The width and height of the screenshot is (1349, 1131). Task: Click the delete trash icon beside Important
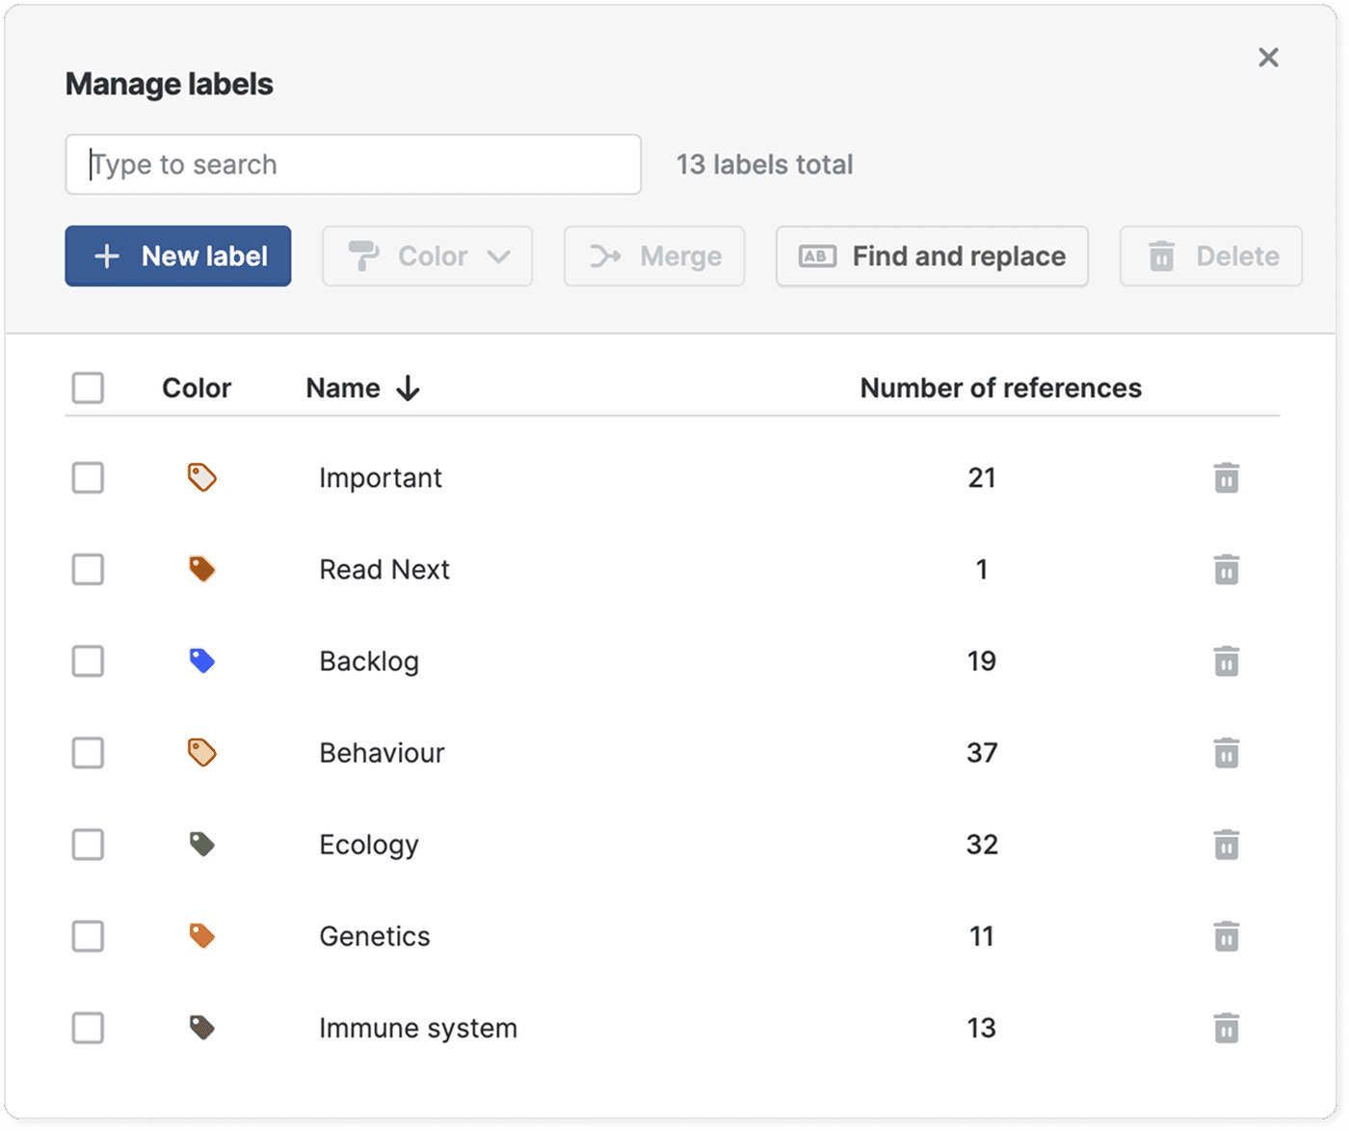pyautogui.click(x=1226, y=477)
